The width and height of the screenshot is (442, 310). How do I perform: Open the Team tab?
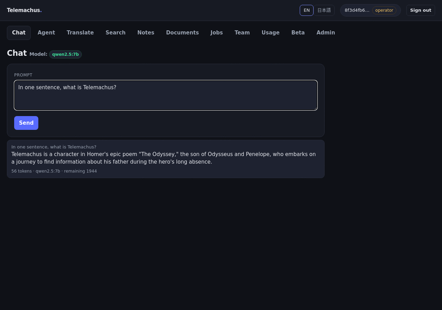pos(242,33)
